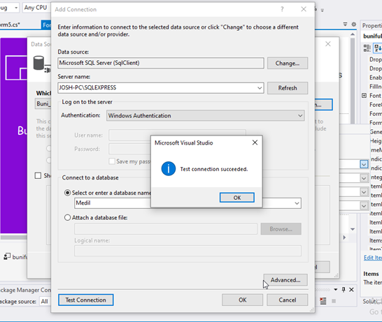Open the Server name dropdown
The height and width of the screenshot is (322, 382).
(260, 88)
